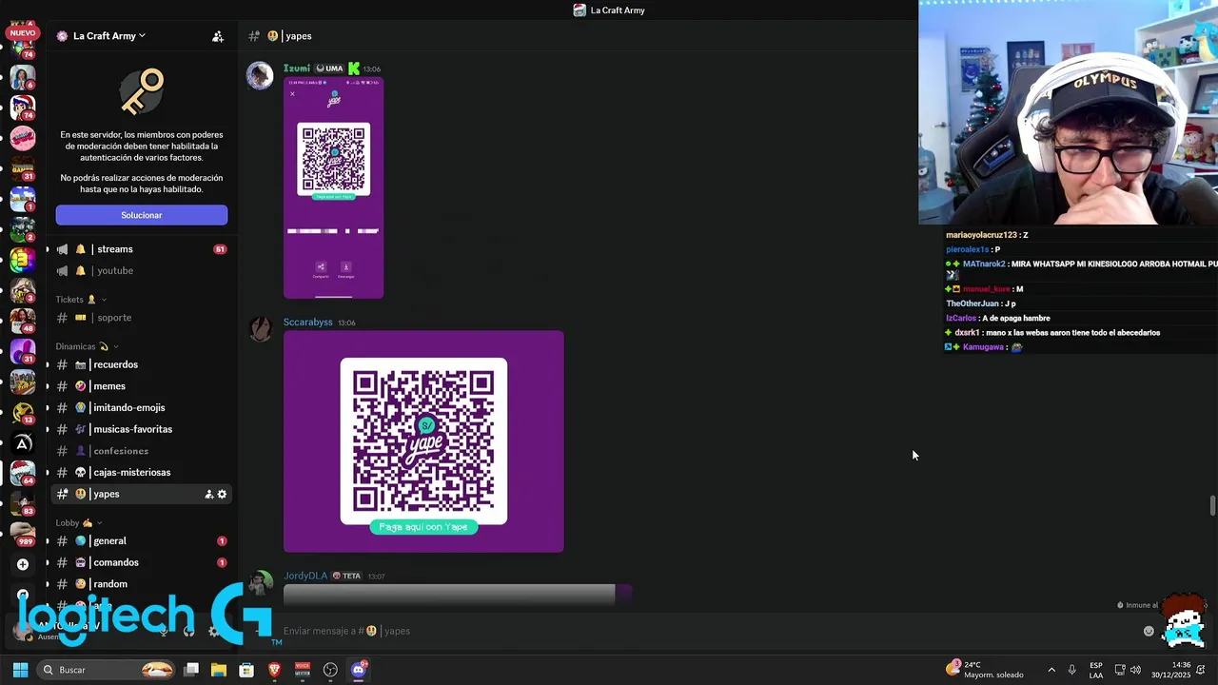The image size is (1218, 685).
Task: Collapse the Dinamicas category
Action: (87, 346)
